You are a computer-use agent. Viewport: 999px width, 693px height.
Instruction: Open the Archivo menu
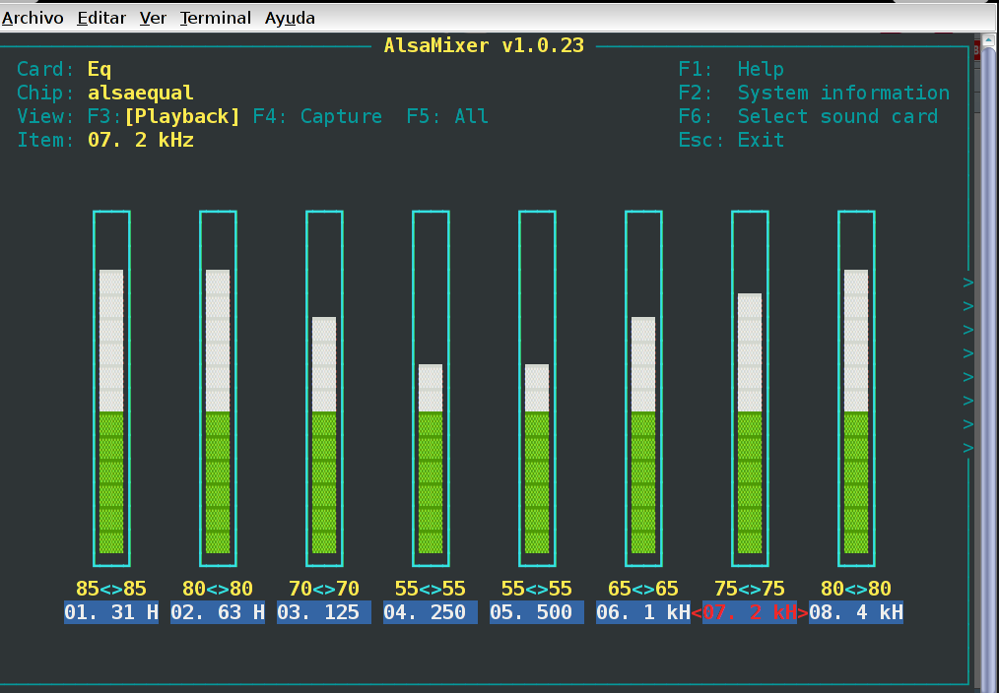(x=33, y=18)
